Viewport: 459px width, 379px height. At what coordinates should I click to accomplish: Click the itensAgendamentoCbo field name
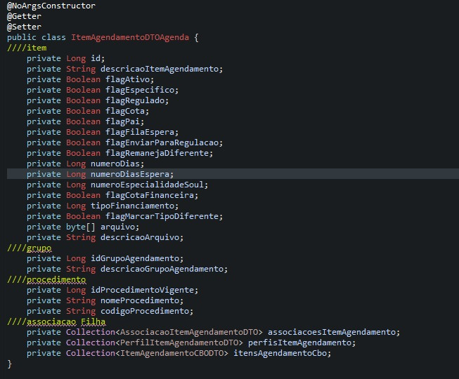[280, 353]
